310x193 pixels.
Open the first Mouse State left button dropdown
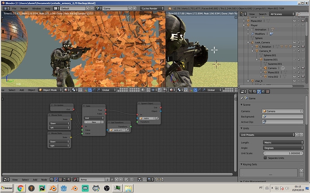pos(59,128)
